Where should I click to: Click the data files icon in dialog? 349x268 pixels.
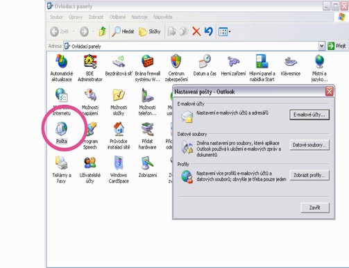(187, 146)
